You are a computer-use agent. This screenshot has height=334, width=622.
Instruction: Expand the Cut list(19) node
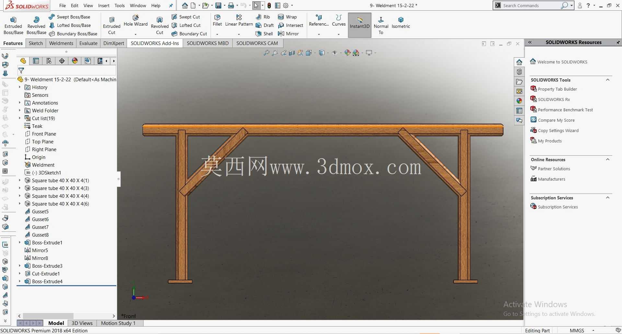20,118
